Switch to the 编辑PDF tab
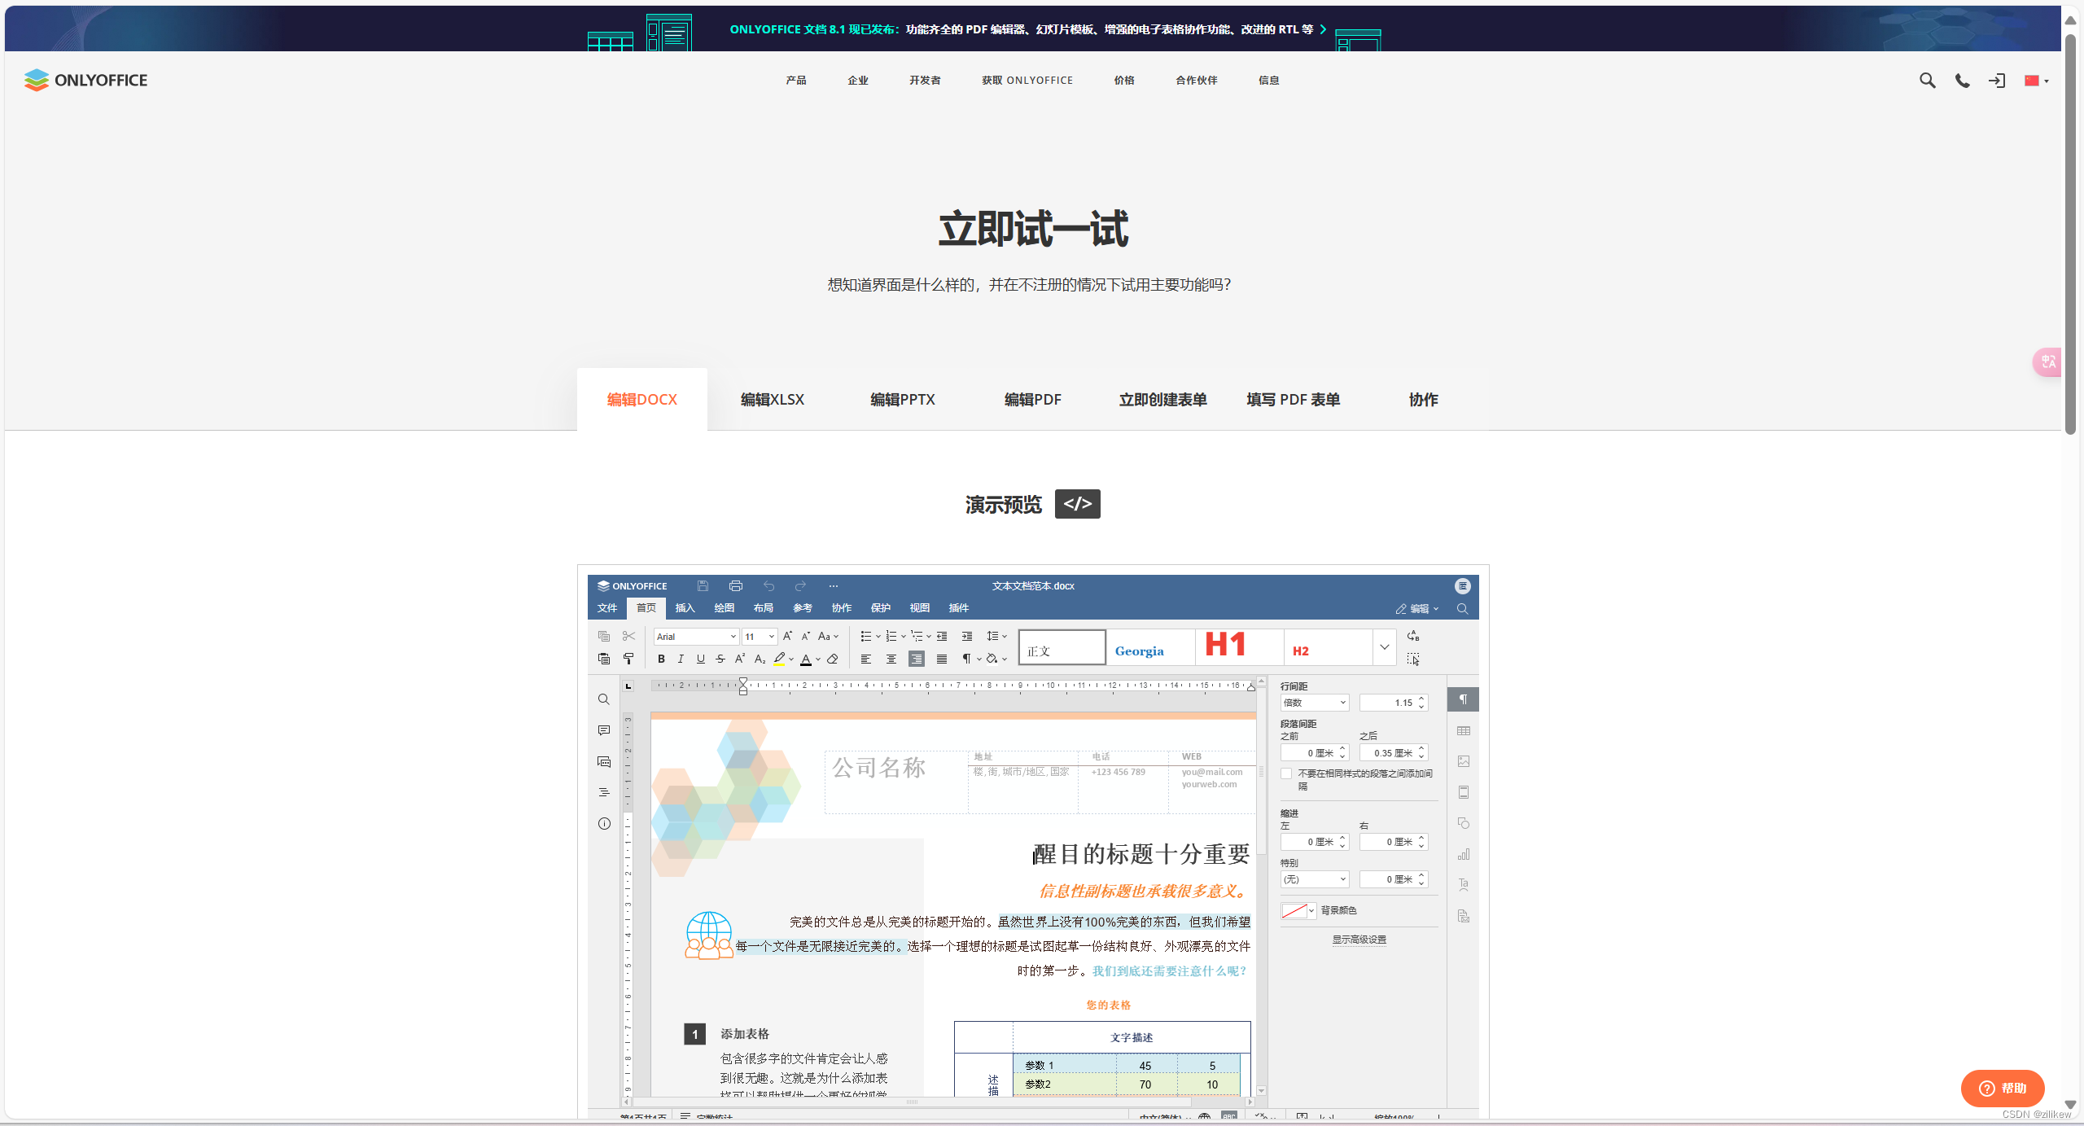The image size is (2084, 1126). (1033, 400)
